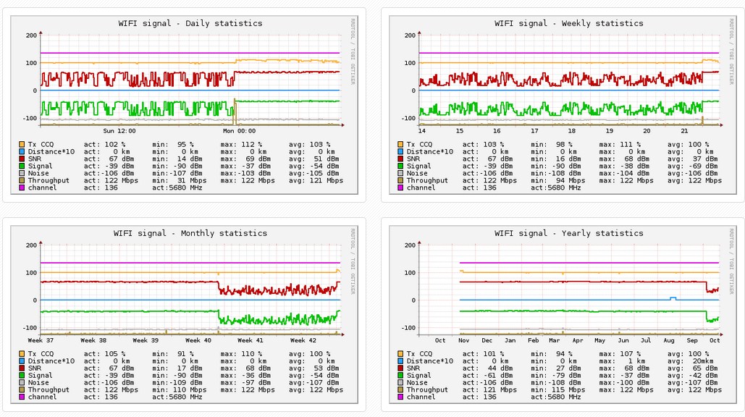Viewport: 745px width, 417px height.
Task: Click the Distance*10 blue swatch in Weekly legend
Action: (400, 151)
